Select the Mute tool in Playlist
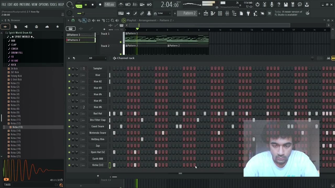Image resolution: width=335 pixels, height=188 pixels. (x=94, y=20)
